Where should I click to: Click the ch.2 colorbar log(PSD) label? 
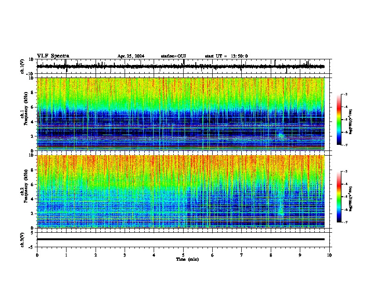(351, 199)
